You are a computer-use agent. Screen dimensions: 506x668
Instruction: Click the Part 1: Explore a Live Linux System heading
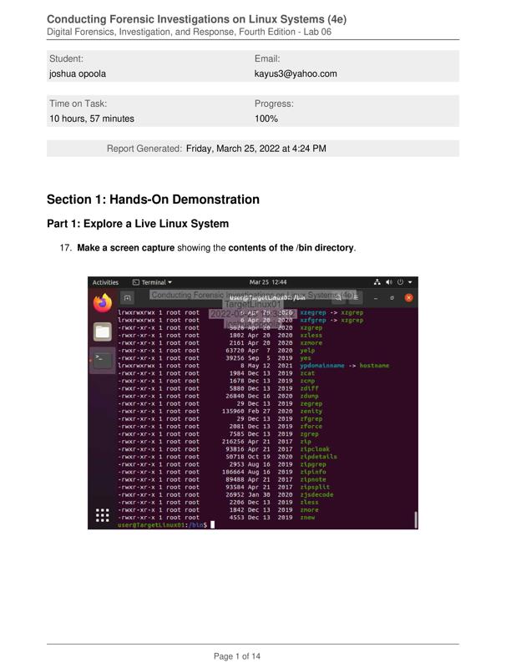pos(138,224)
